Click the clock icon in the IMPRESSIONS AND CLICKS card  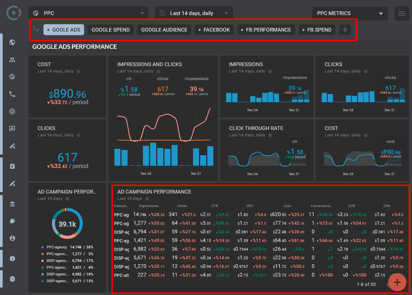[158, 71]
